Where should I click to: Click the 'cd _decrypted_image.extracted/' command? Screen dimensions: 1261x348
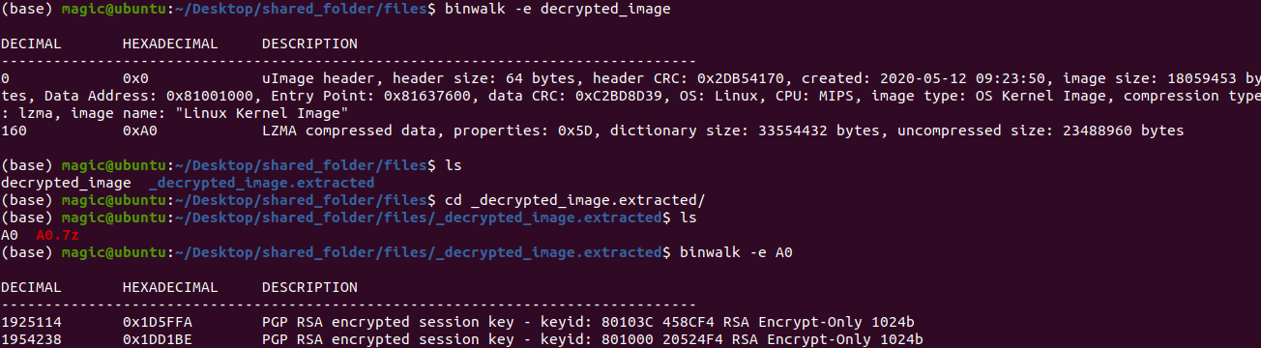574,200
